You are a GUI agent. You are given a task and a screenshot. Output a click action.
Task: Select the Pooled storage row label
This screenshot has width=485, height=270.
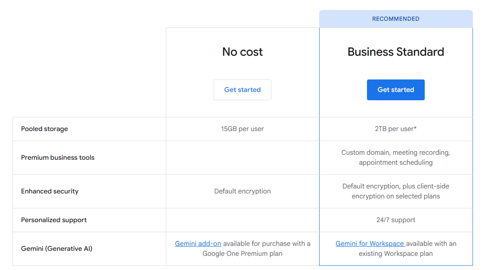(x=44, y=129)
